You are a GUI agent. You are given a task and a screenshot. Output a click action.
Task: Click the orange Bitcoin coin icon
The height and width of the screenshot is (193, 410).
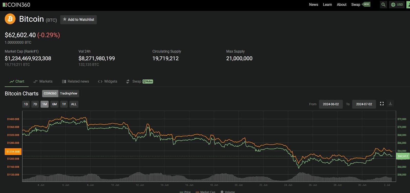click(x=10, y=19)
